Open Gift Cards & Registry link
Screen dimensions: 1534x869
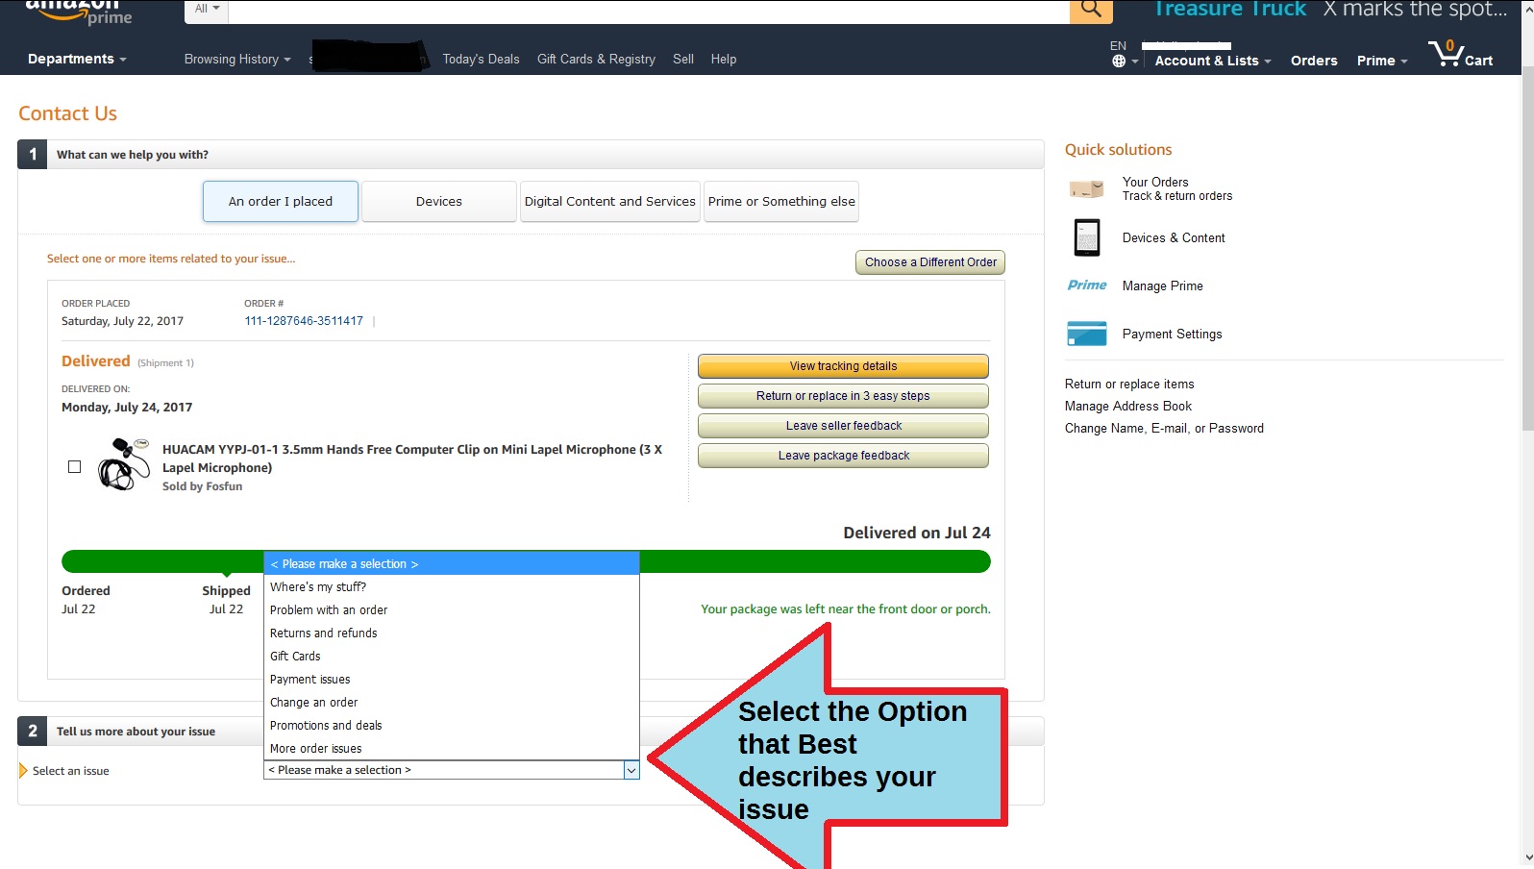click(x=596, y=59)
